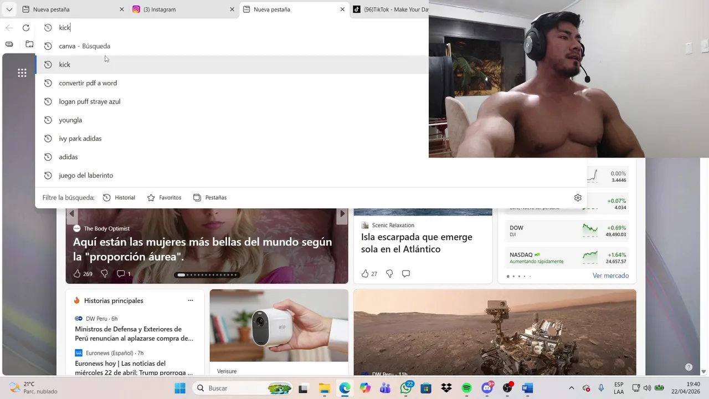Open the tab list chevron button
Viewport: 709px width, 399px height.
[9, 9]
